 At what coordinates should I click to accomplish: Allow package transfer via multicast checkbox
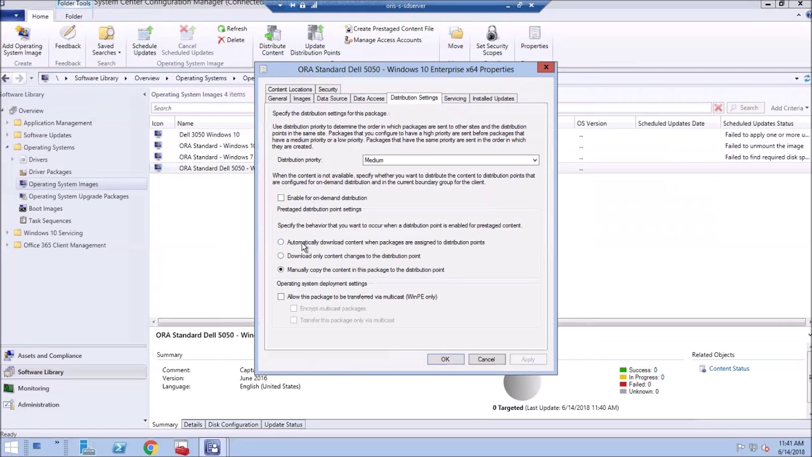tap(281, 296)
